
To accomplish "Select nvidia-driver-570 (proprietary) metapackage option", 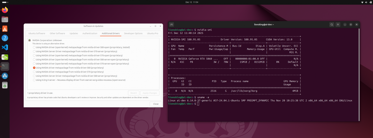I will pyautogui.click(x=34, y=72).
